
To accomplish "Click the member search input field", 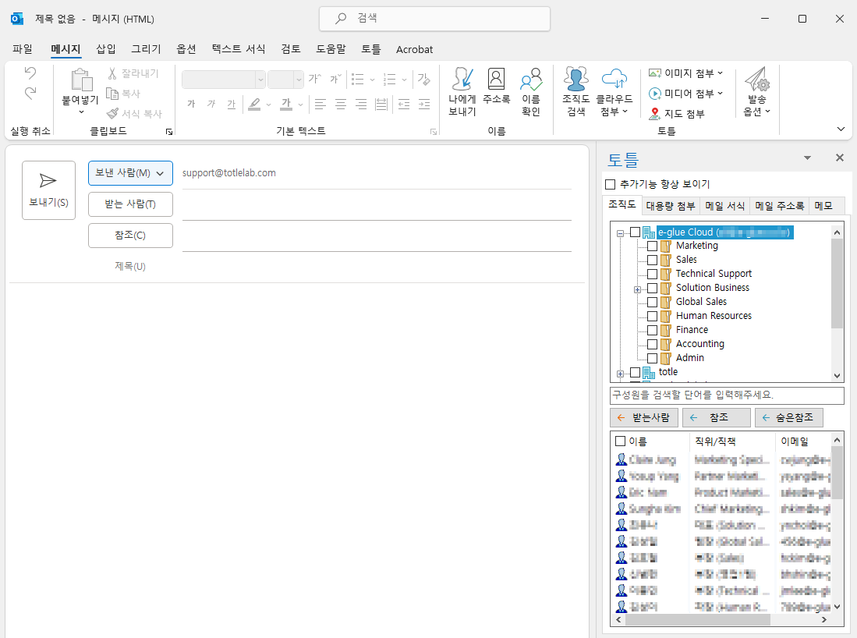I will click(727, 395).
